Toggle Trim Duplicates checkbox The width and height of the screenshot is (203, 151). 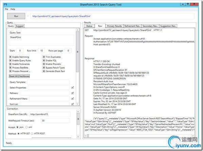point(44,57)
